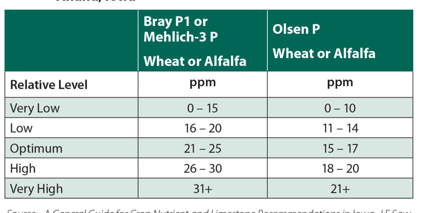Viewport: 426px width, 213px height.
Task: Click ppm under the Olsen P column
Action: (x=340, y=83)
